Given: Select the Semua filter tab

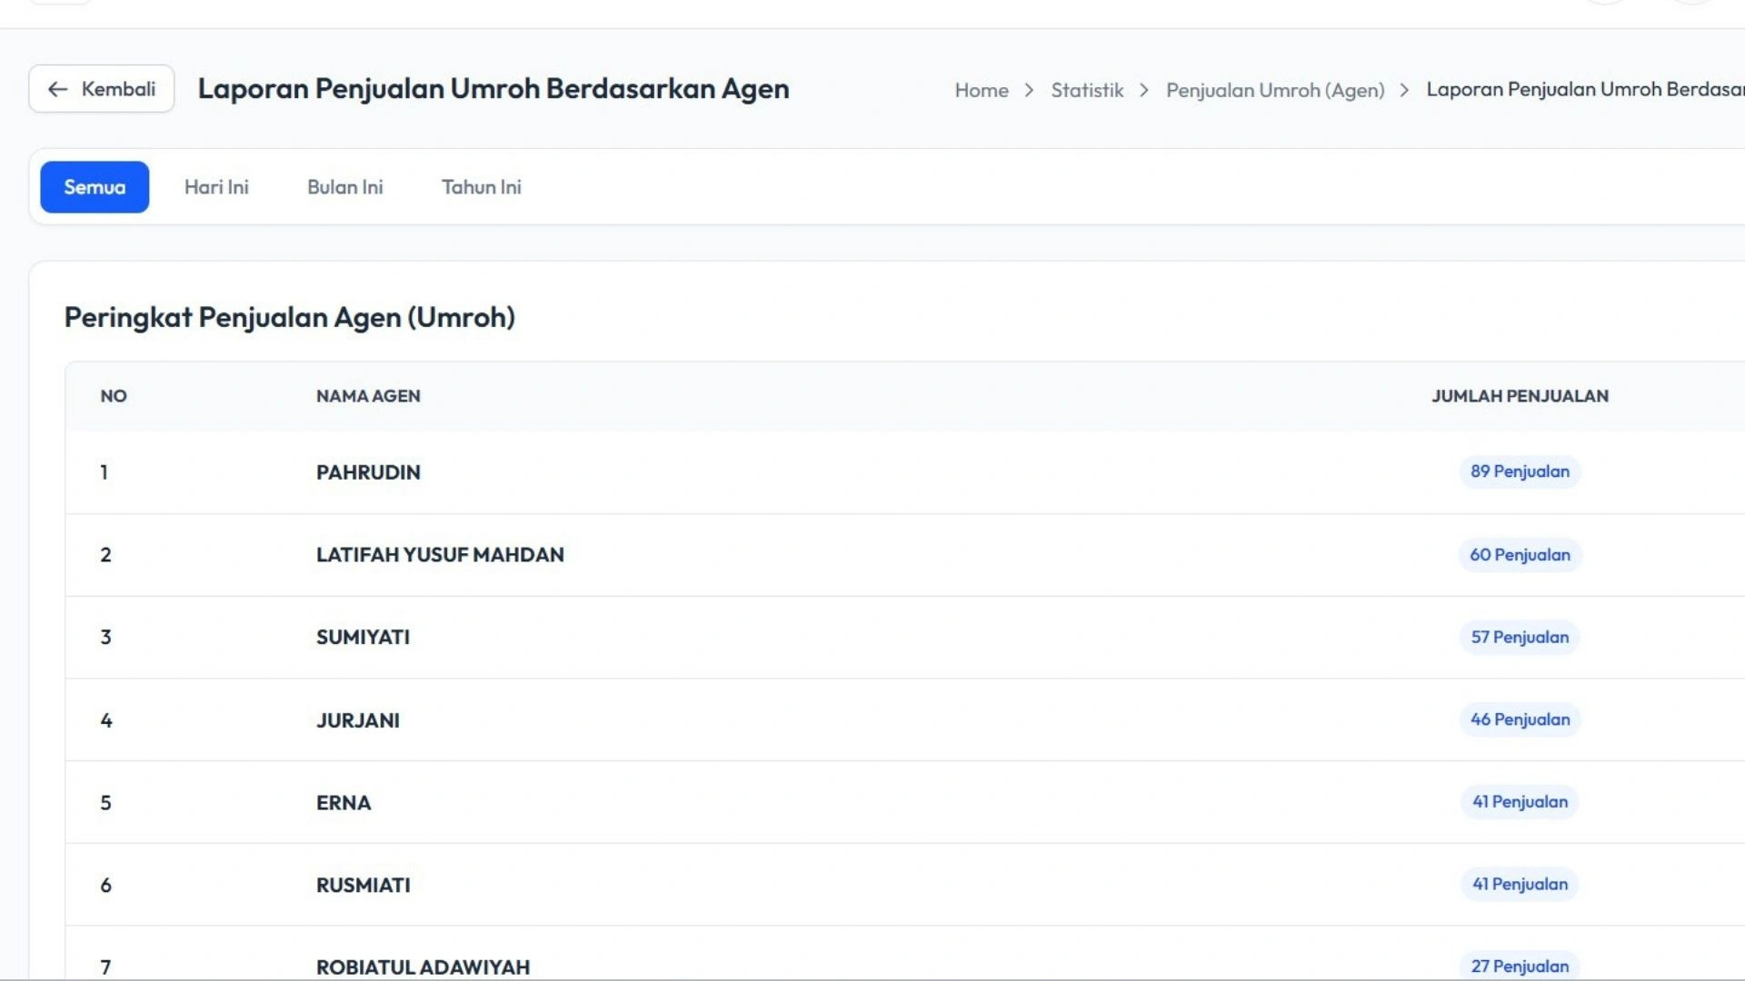Looking at the screenshot, I should point(95,187).
